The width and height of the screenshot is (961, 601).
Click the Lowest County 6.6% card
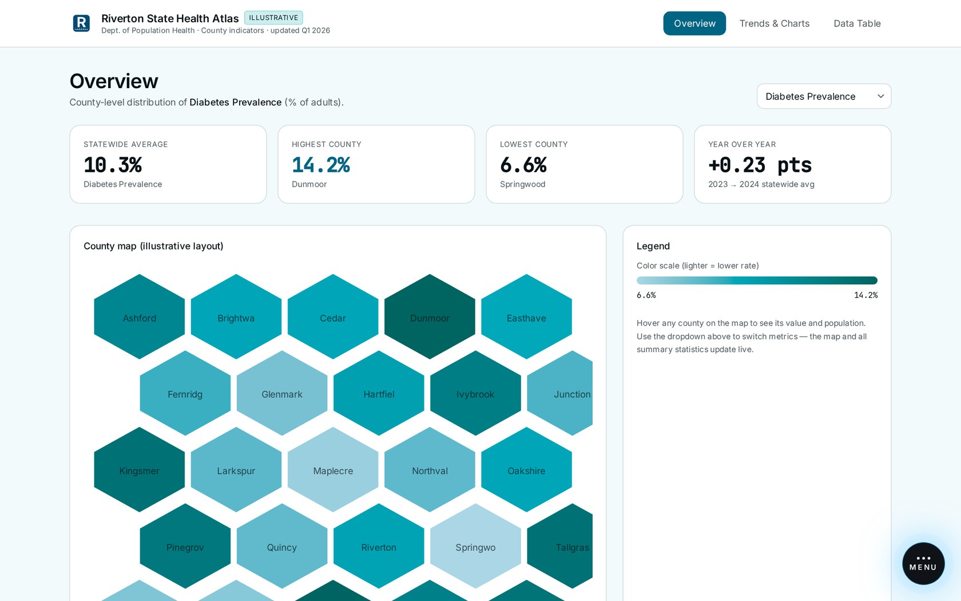click(x=585, y=164)
